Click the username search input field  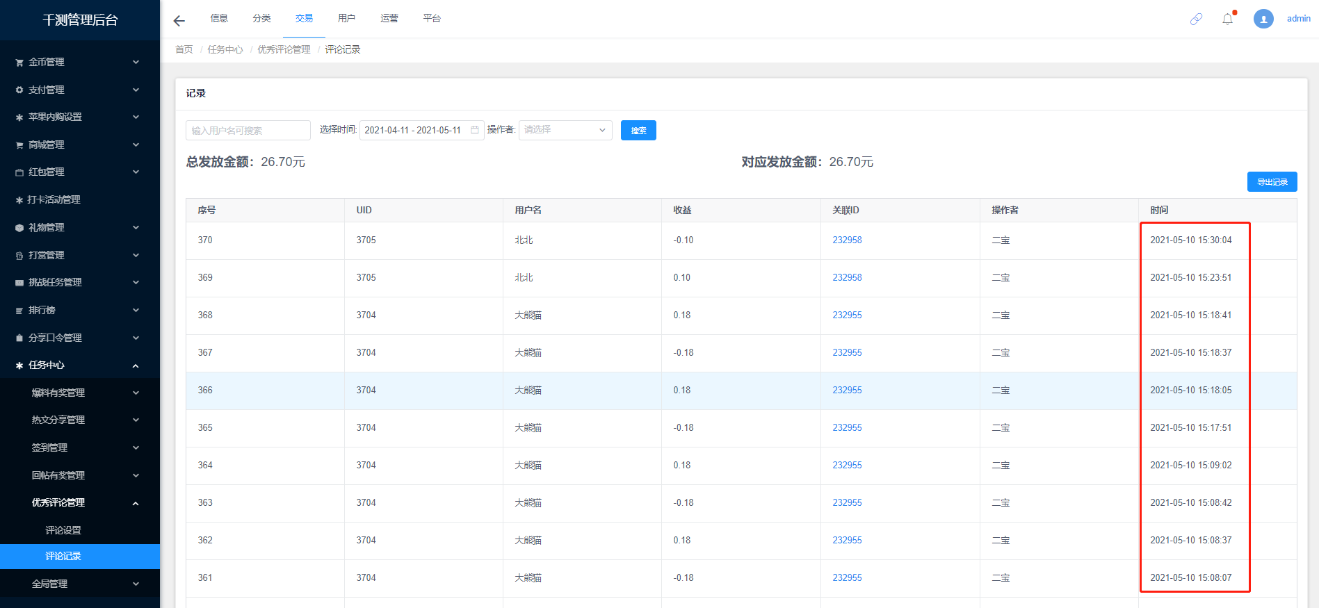point(248,130)
